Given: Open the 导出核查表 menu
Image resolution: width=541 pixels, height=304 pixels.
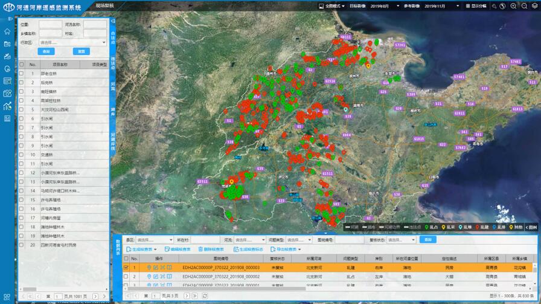Looking at the screenshot, I should pyautogui.click(x=286, y=249).
